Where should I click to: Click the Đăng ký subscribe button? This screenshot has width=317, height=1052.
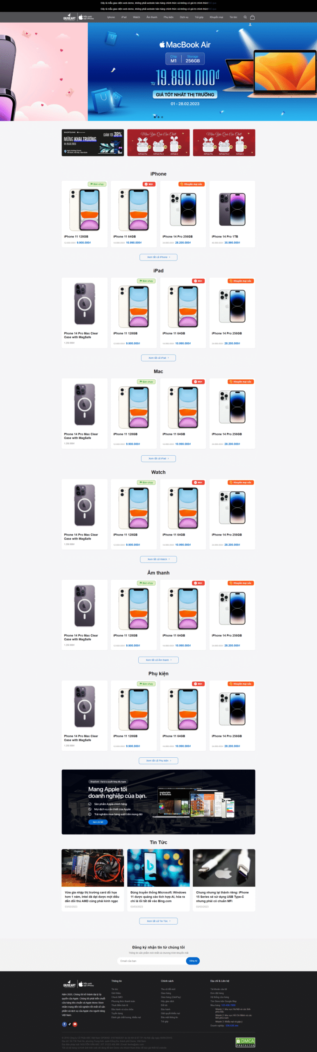point(193,961)
